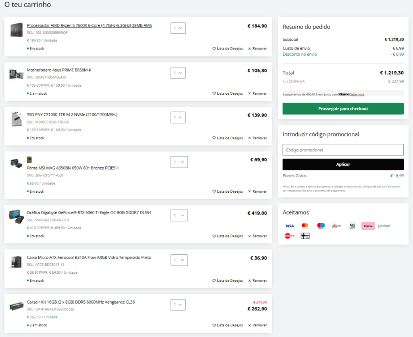
Task: Click the Cetelem payment logo
Action: pyautogui.click(x=384, y=226)
